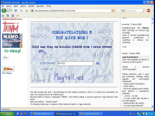The width and height of the screenshot is (155, 116).
Task: Subscribe via the RSS feed icon in address bar
Action: click(113, 11)
